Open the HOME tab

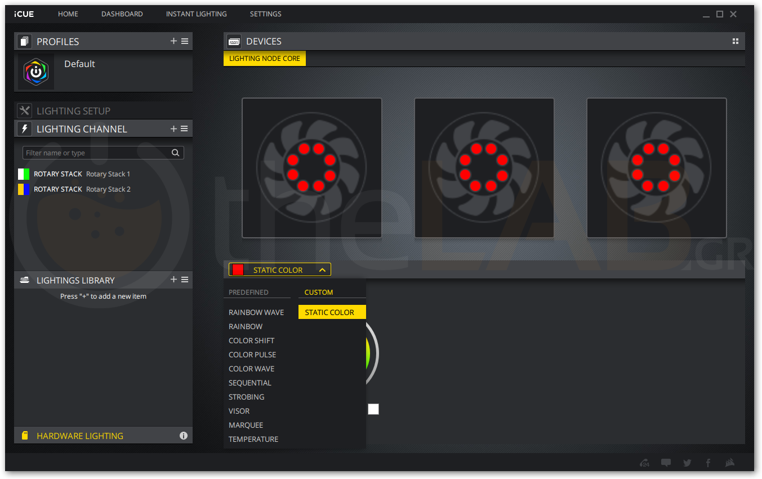(68, 14)
